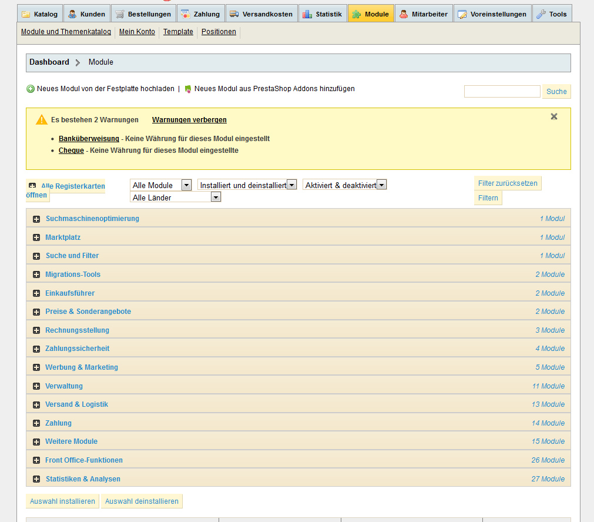The height and width of the screenshot is (522, 594).
Task: Open Module und Themenkatalog submenu
Action: point(66,32)
